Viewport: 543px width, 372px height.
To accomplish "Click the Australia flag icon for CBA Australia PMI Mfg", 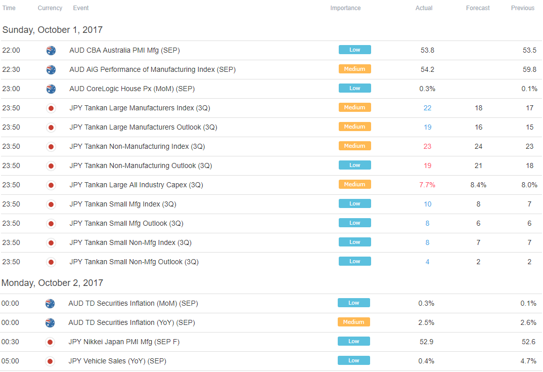I will coord(51,50).
